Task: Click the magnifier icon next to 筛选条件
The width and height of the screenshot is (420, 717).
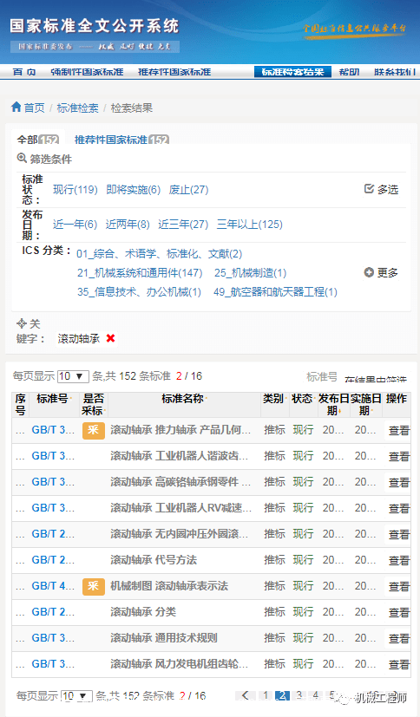Action: (x=22, y=158)
